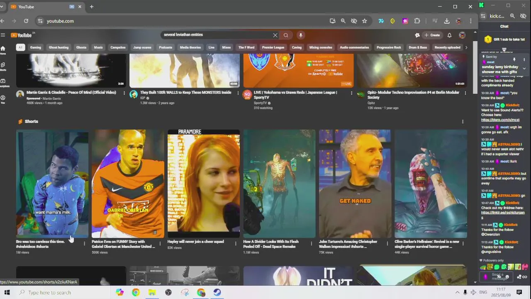Open the Chrome three-dot menu
531x299 pixels.
[470, 21]
